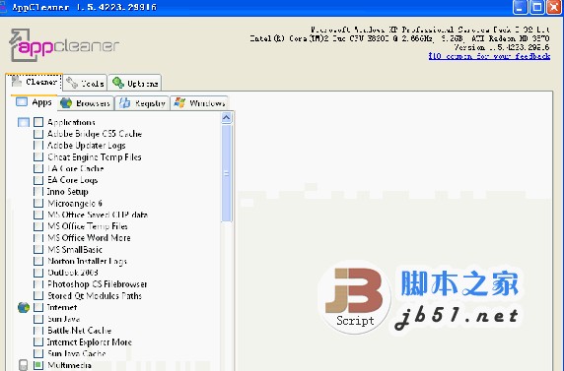This screenshot has width=564, height=371.
Task: Enable the Sun Java Cache checkbox
Action: coord(38,353)
